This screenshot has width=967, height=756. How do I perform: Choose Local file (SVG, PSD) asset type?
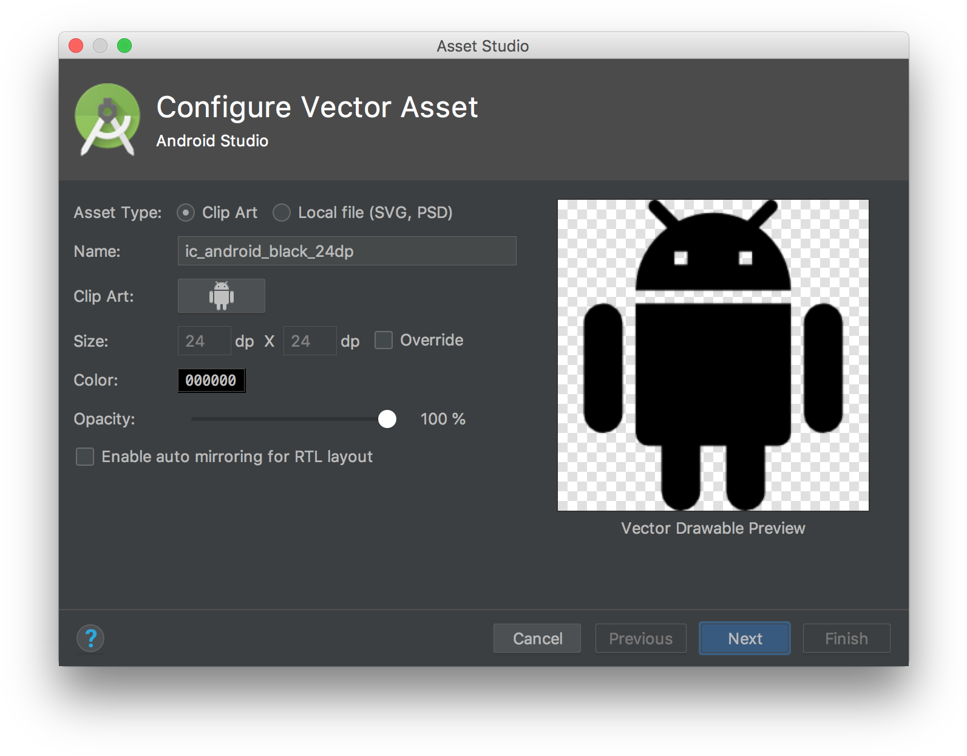coord(282,213)
